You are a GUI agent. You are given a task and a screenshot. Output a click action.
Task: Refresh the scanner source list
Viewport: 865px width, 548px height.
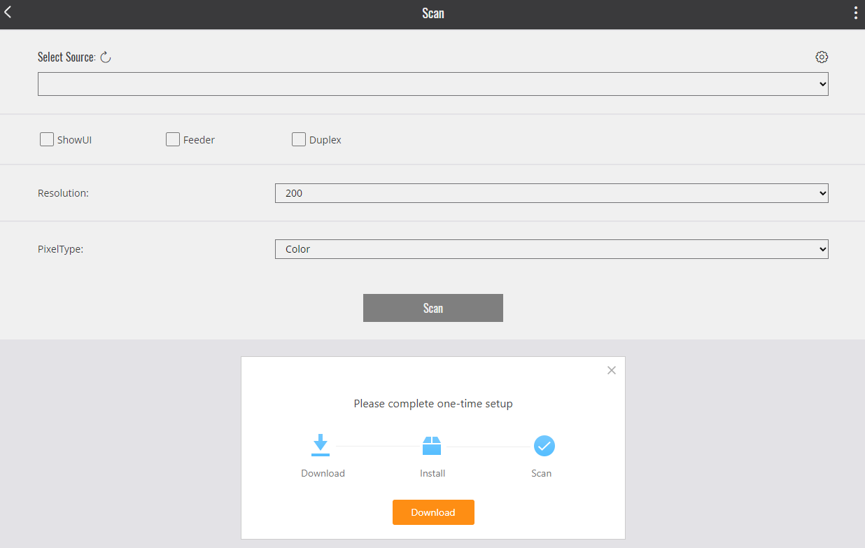click(x=106, y=57)
